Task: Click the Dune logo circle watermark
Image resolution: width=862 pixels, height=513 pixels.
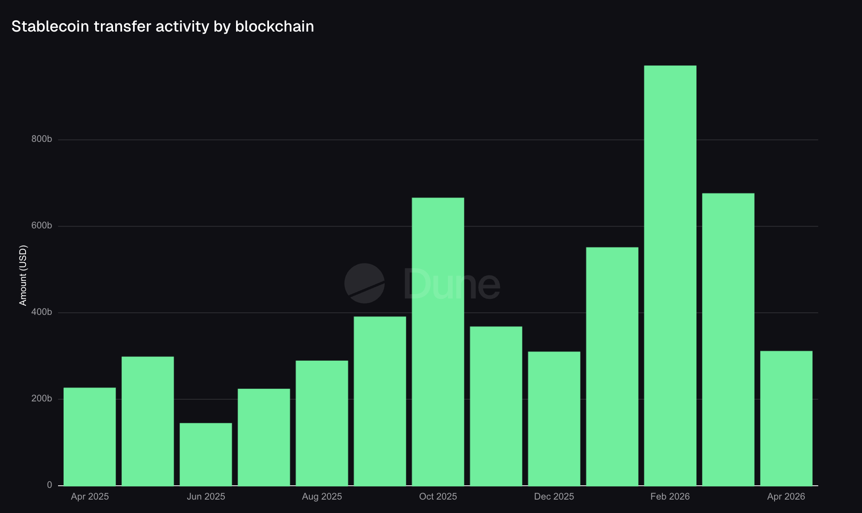Action: point(364,283)
